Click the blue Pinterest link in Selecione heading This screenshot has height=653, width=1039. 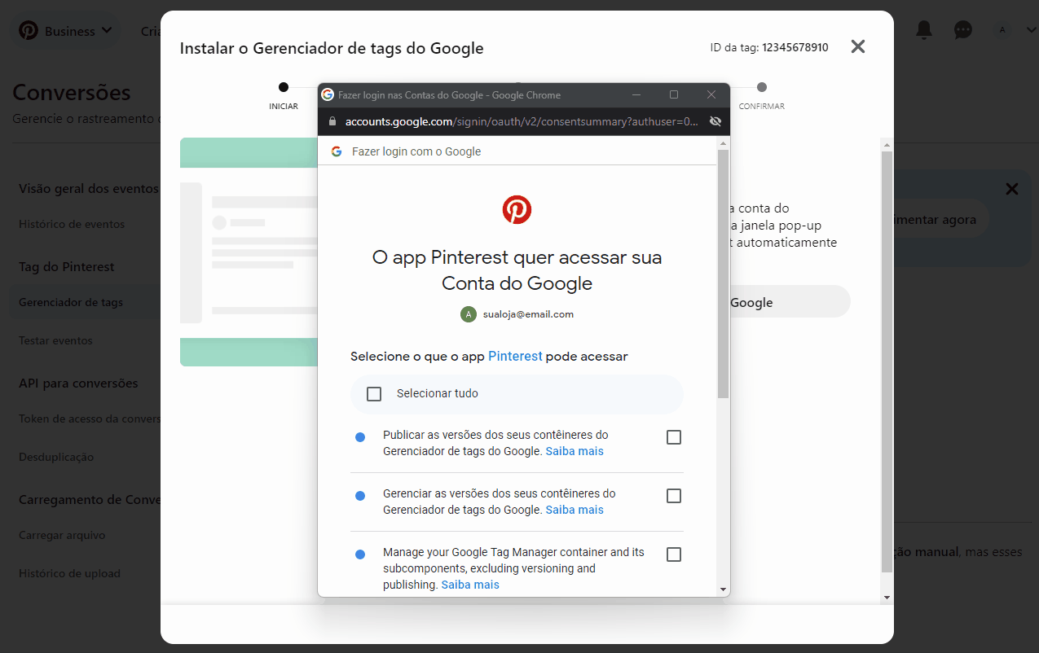pos(515,356)
